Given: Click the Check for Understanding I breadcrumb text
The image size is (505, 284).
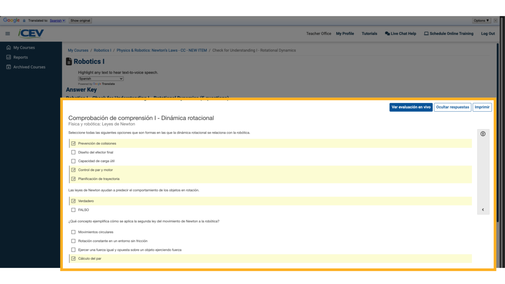Looking at the screenshot, I should coord(254,50).
